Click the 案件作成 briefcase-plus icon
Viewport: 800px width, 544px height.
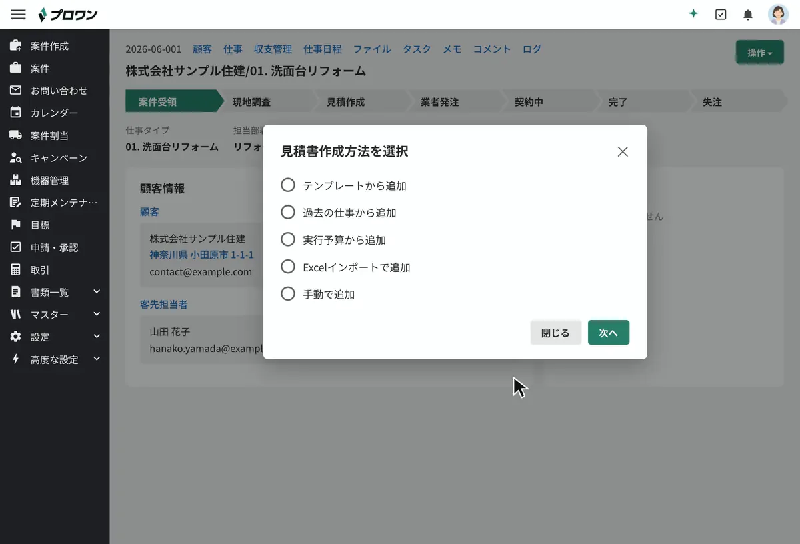point(15,46)
